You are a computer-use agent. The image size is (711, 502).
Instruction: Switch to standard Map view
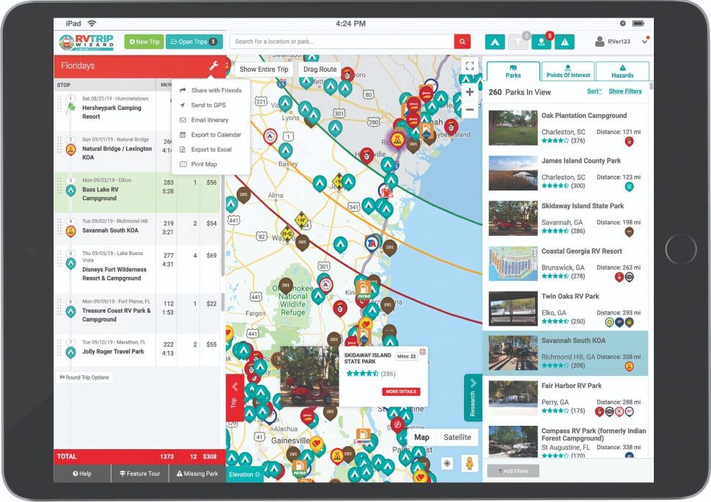(421, 438)
